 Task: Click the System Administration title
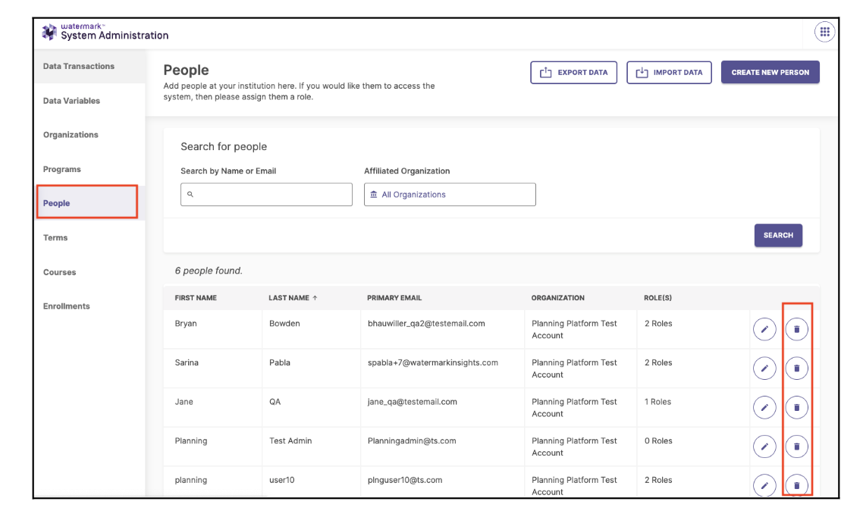(115, 36)
